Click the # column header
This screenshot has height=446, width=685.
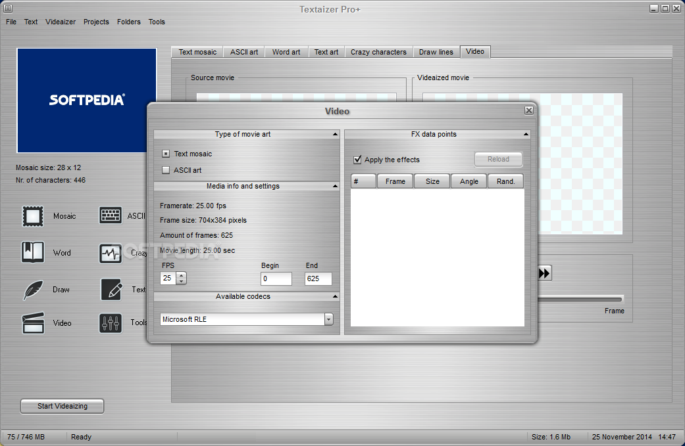pyautogui.click(x=363, y=181)
